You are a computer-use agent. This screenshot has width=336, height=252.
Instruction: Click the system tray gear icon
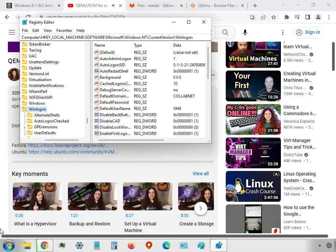[329, 245]
